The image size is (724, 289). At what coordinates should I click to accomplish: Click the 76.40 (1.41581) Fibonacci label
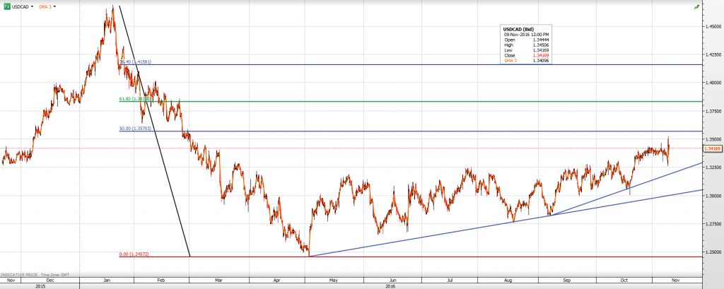tap(135, 62)
